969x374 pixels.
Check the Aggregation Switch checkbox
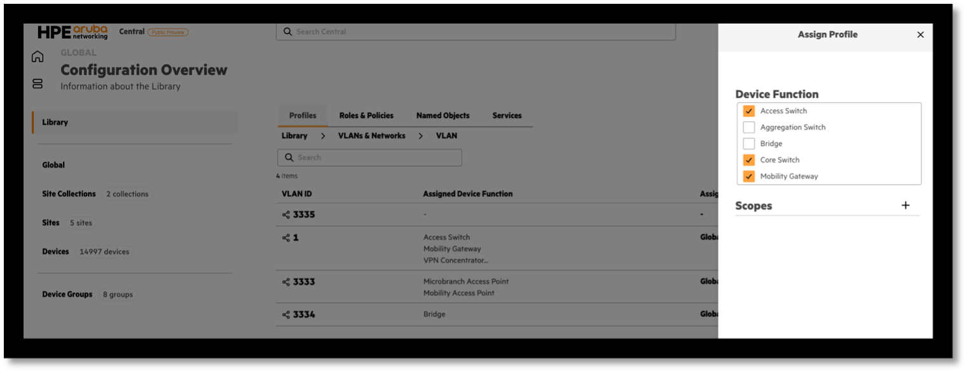point(749,128)
